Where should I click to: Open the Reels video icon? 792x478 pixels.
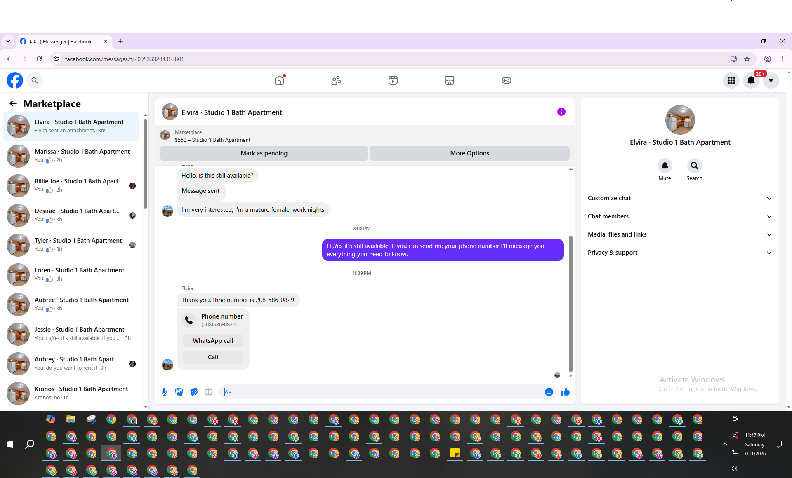click(393, 80)
